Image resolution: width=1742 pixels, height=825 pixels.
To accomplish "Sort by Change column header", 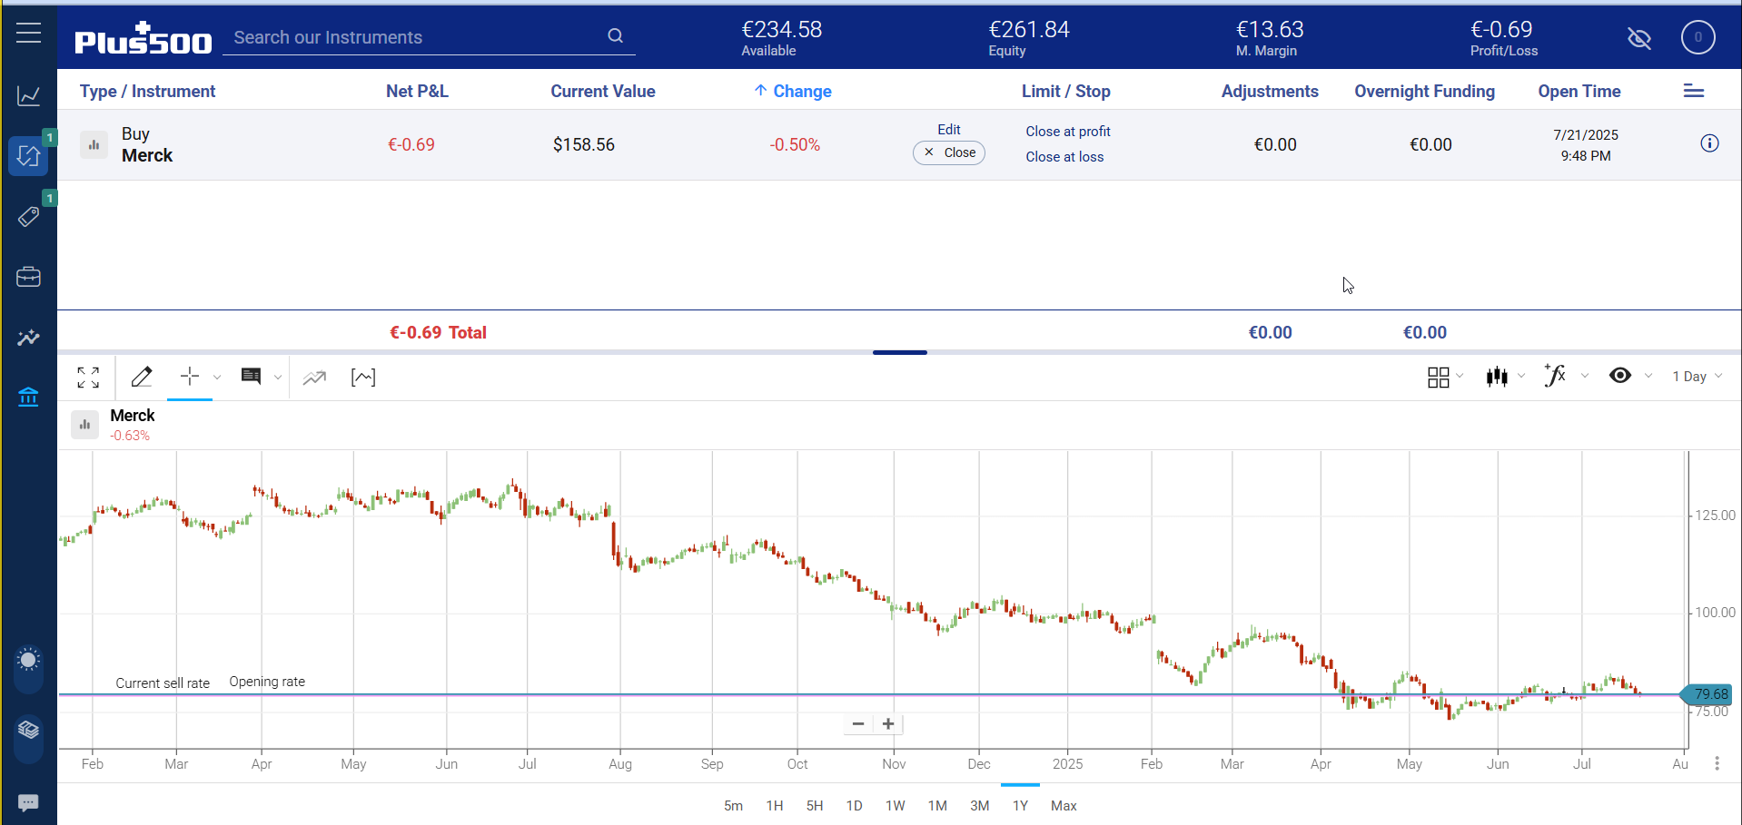I will pyautogui.click(x=793, y=92).
